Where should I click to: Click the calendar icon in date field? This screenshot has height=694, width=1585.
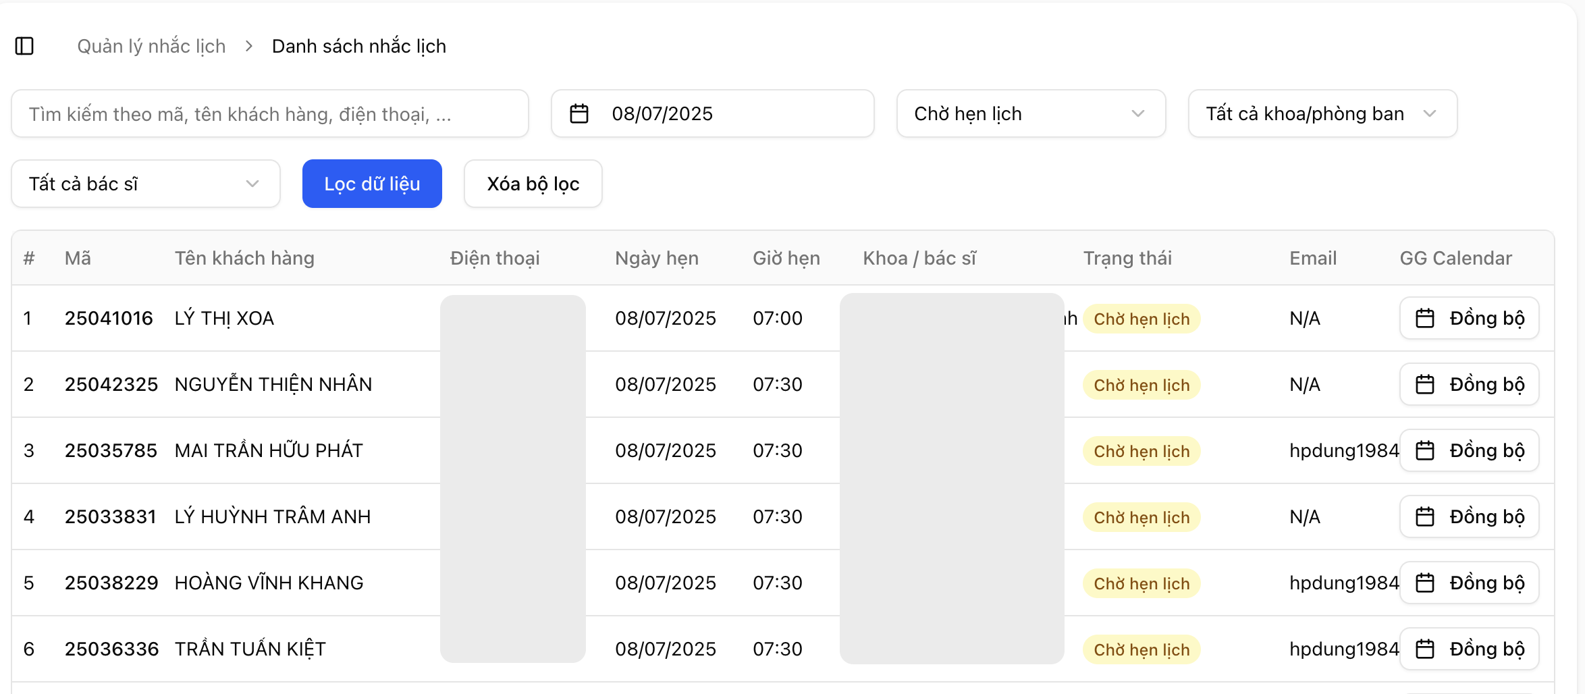[x=579, y=113]
